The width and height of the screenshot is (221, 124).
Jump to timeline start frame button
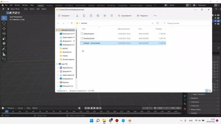(x=86, y=108)
